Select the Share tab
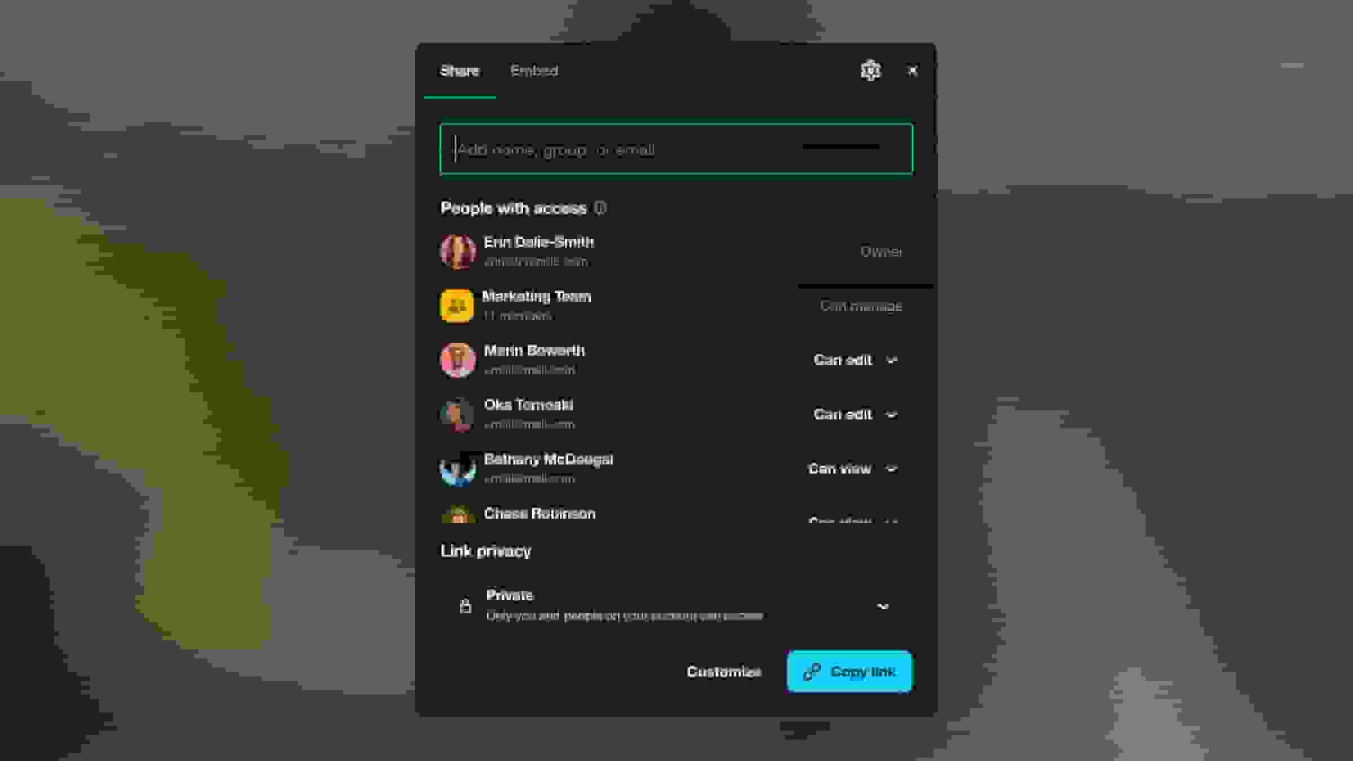 (459, 70)
